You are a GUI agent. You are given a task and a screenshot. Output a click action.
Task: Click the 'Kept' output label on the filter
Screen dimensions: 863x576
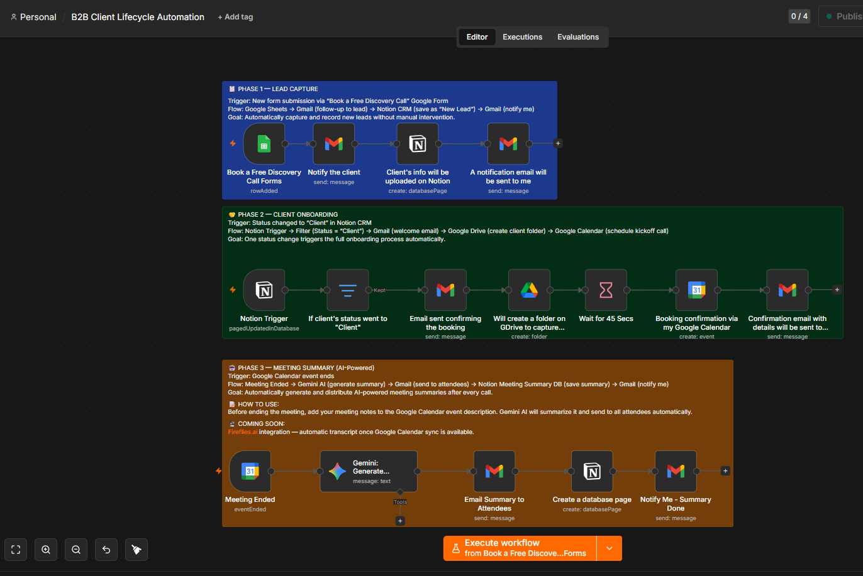379,290
